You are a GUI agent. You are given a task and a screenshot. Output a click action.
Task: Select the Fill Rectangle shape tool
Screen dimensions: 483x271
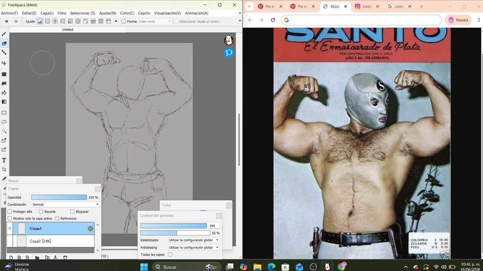4,74
